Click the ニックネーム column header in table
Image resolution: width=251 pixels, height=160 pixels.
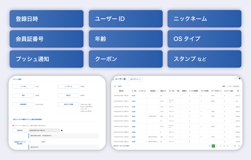coord(142,91)
